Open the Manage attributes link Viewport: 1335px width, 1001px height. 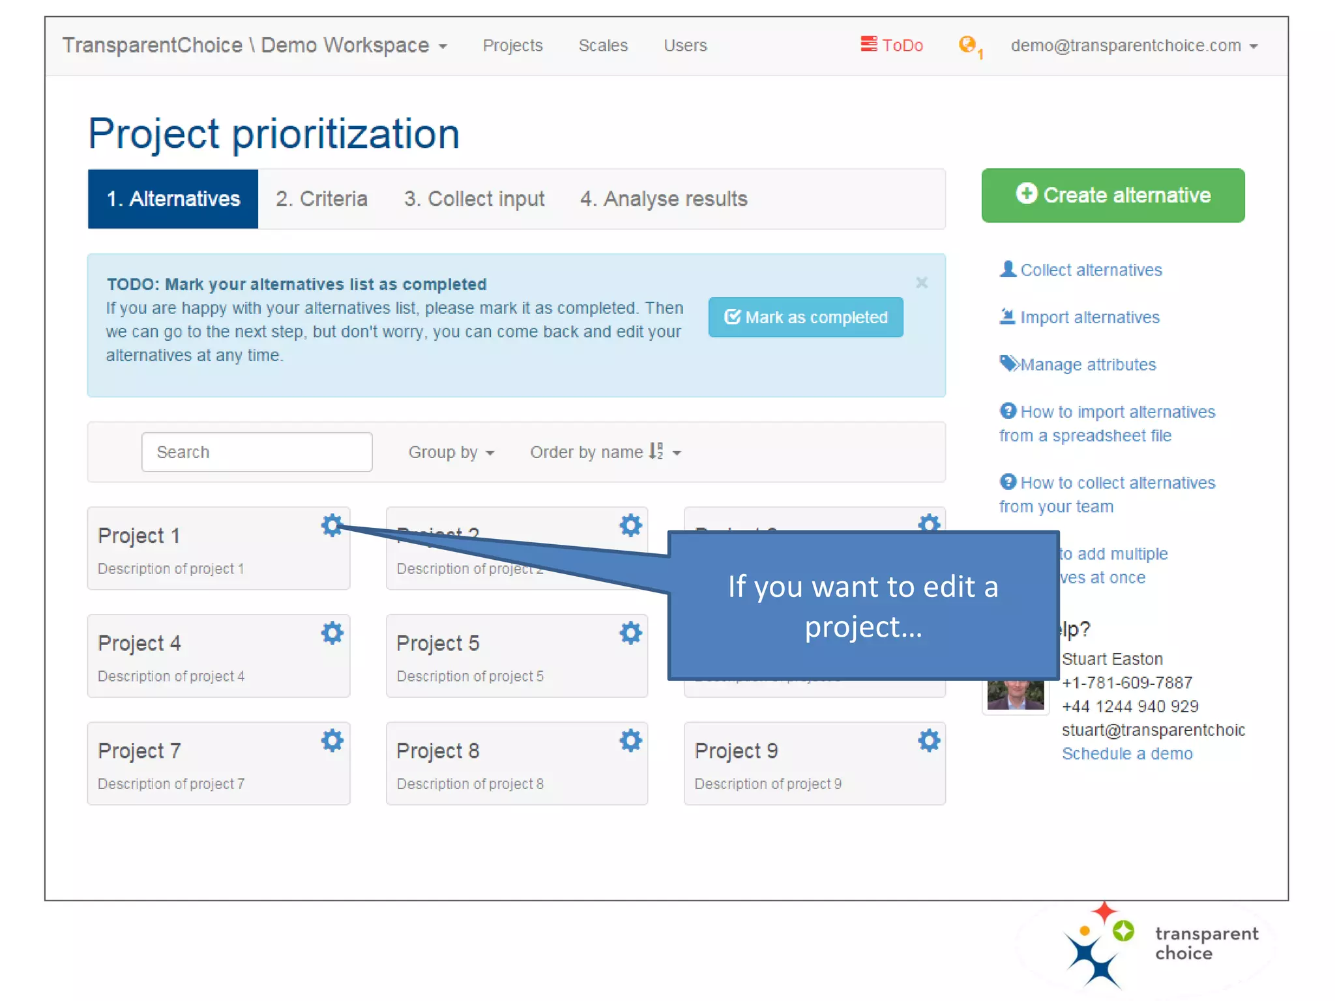(1088, 364)
